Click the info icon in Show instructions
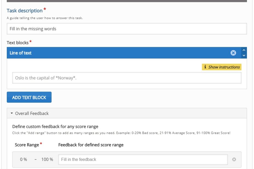The height and width of the screenshot is (169, 254). [x=205, y=67]
